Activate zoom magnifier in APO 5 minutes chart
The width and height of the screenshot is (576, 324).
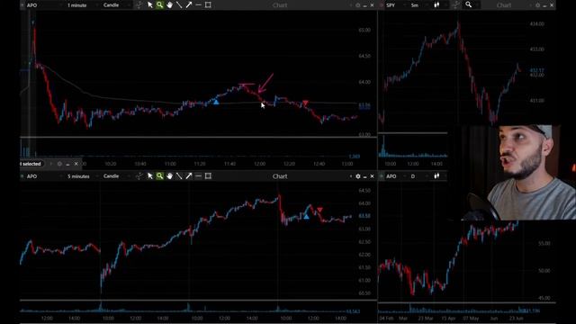coord(159,176)
